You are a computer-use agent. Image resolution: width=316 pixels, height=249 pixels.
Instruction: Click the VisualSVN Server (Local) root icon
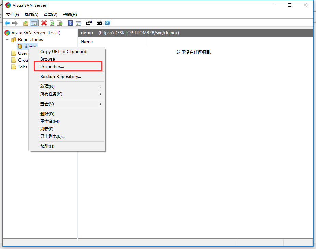click(x=7, y=32)
